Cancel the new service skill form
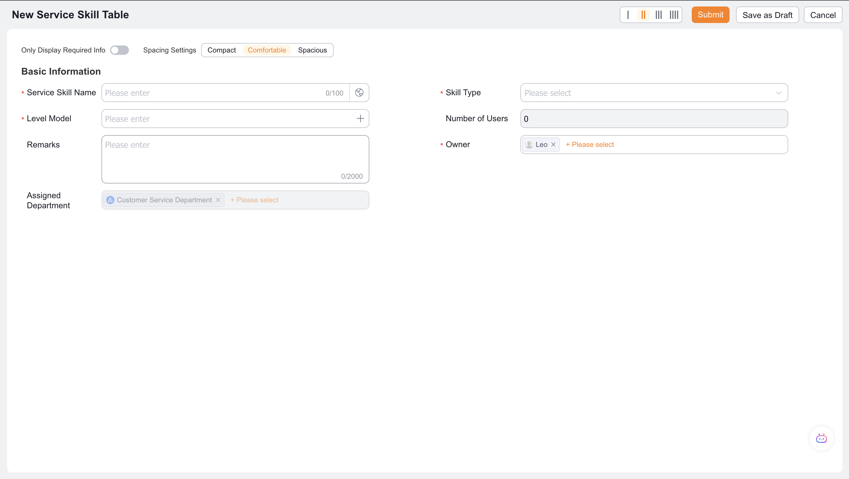Screen dimensions: 849x479 click(x=823, y=15)
